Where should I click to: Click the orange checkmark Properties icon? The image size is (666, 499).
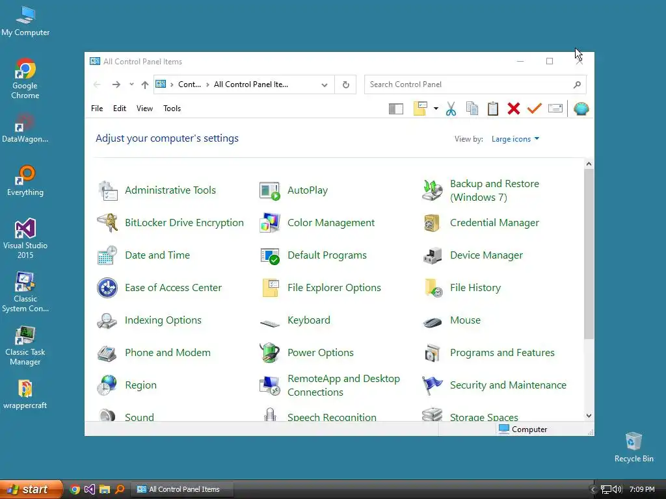pyautogui.click(x=535, y=109)
